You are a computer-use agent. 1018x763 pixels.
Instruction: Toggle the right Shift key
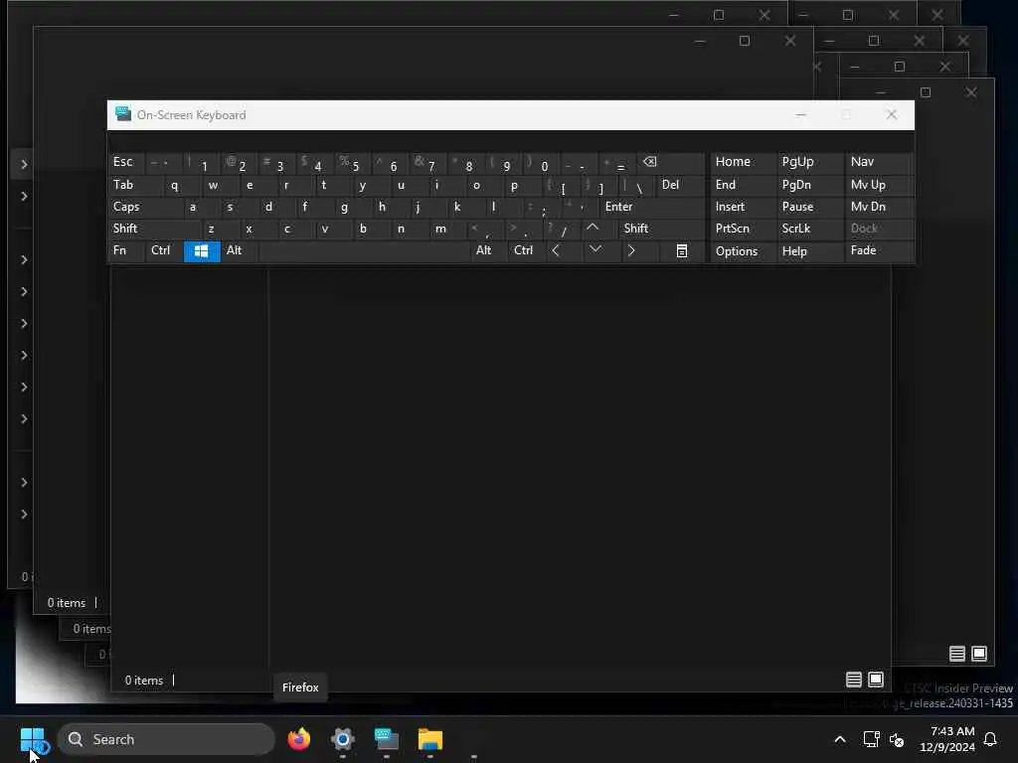tap(661, 229)
